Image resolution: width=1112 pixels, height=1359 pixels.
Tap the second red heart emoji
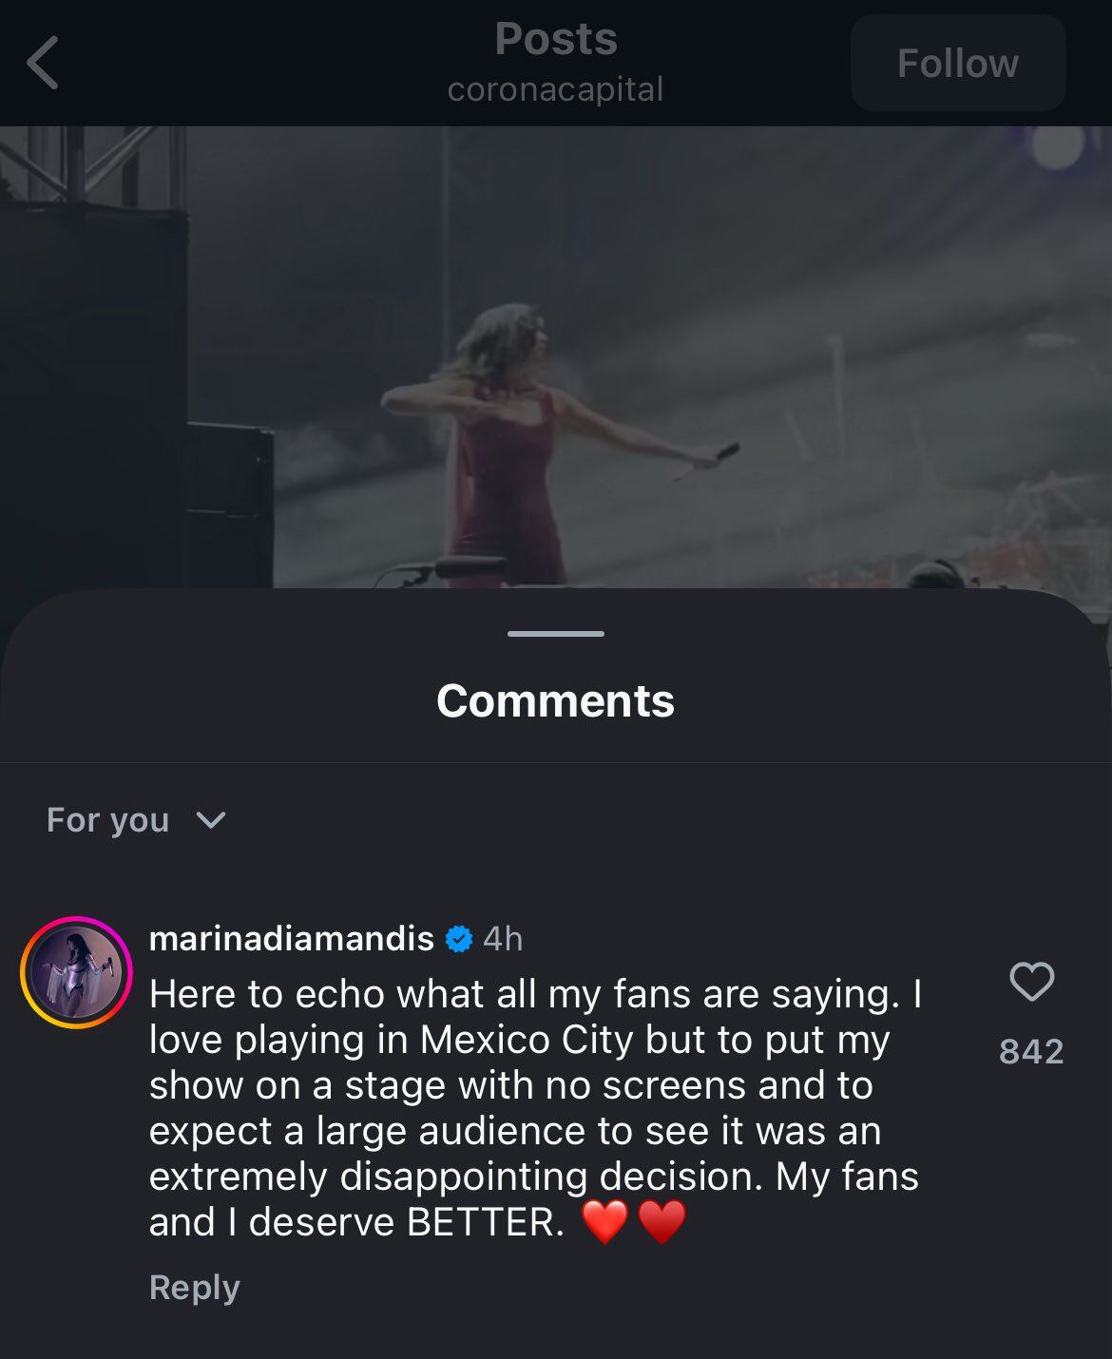tap(662, 1222)
